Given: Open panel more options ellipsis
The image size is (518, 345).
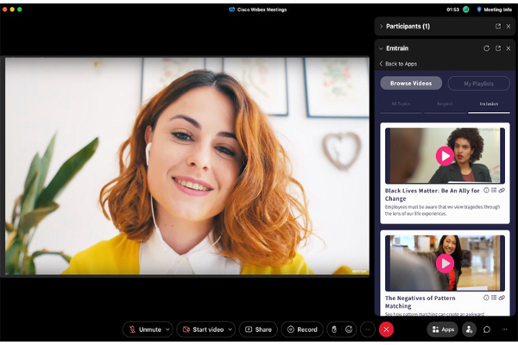Looking at the screenshot, I should point(504,329).
